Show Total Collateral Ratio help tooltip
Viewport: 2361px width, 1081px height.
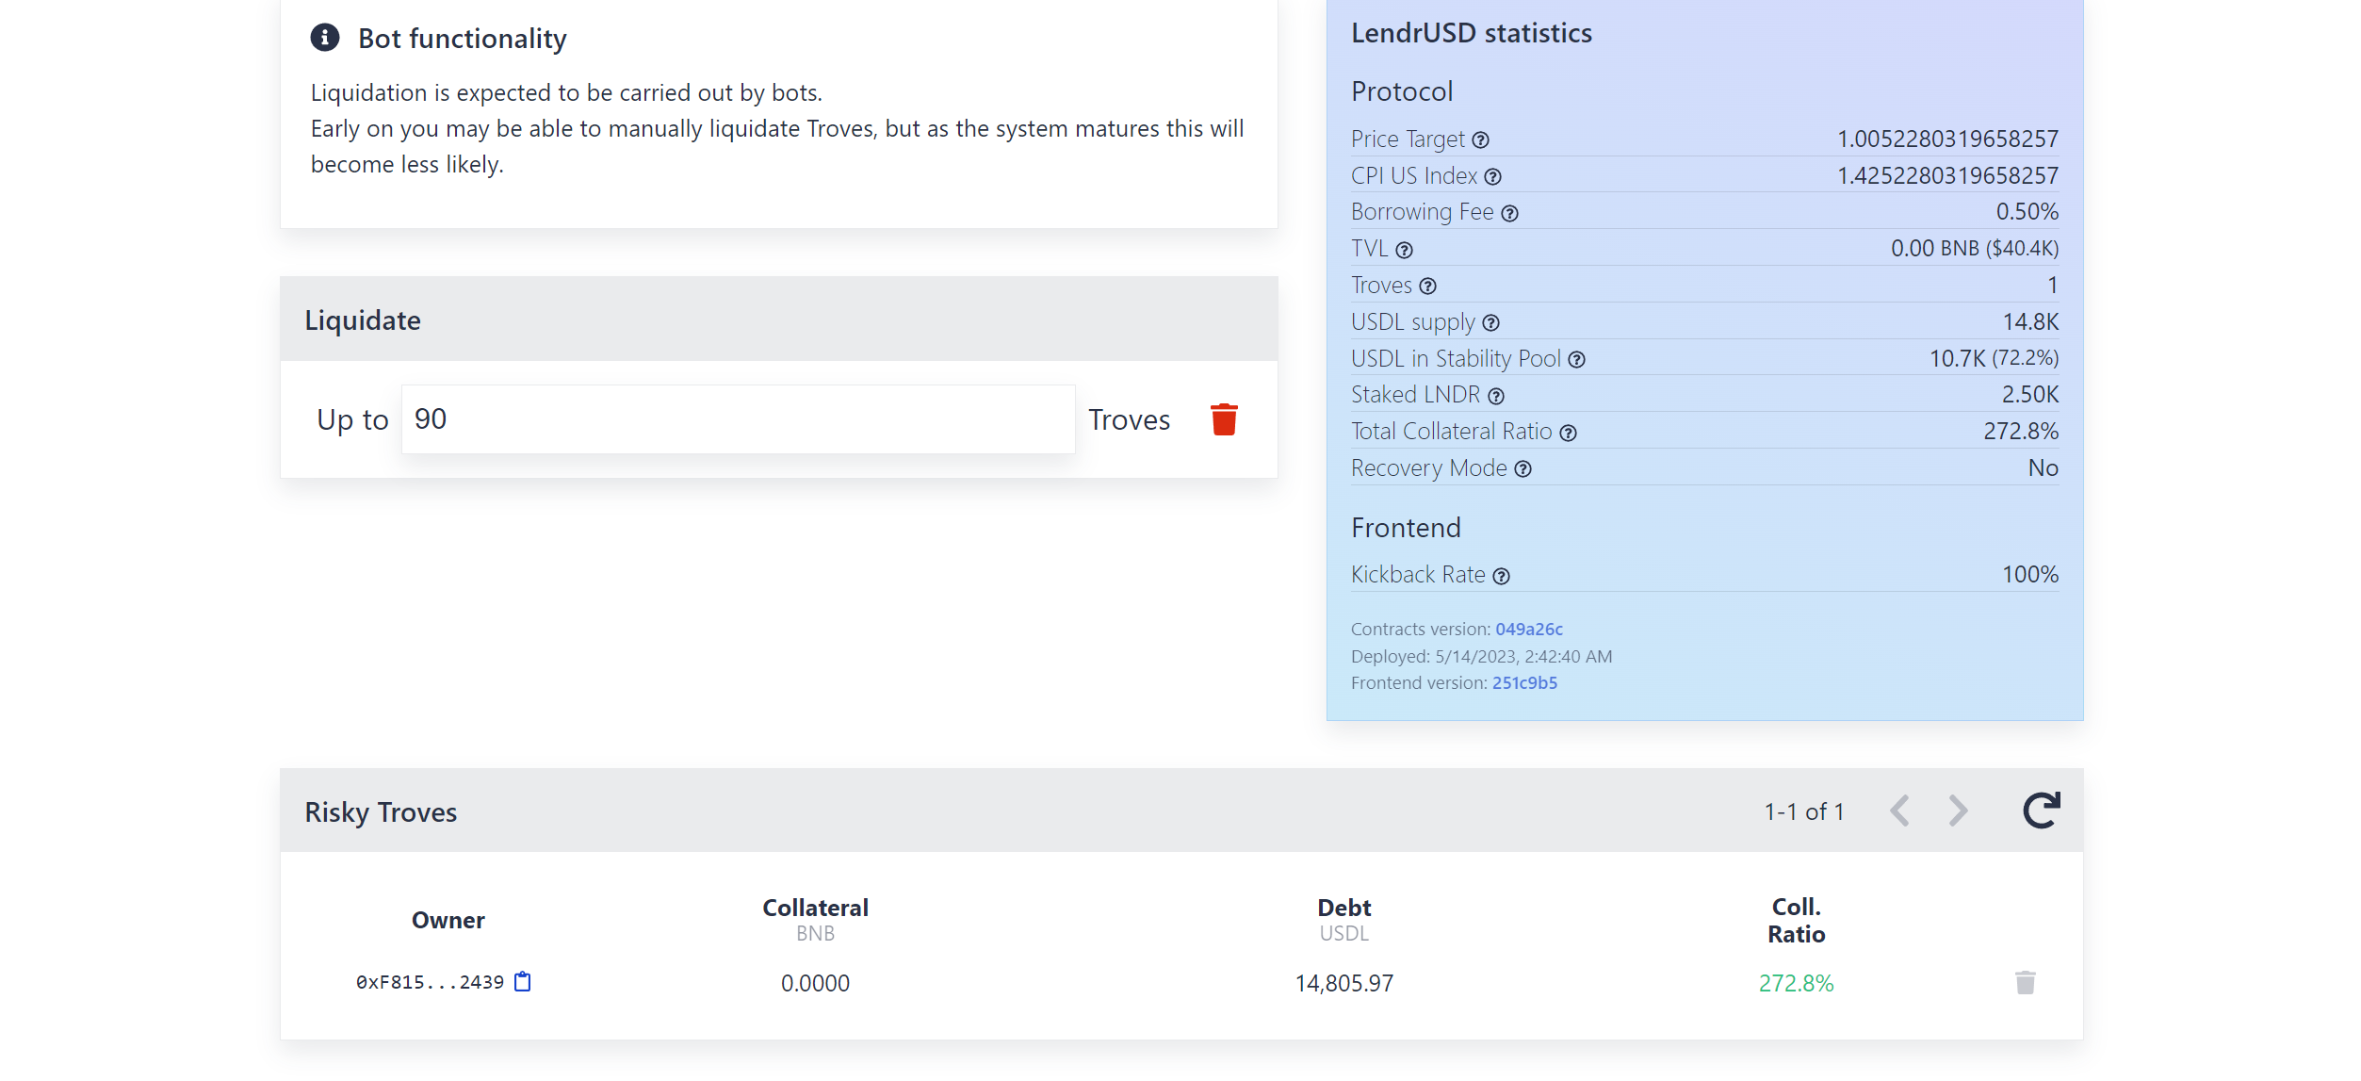[1569, 434]
